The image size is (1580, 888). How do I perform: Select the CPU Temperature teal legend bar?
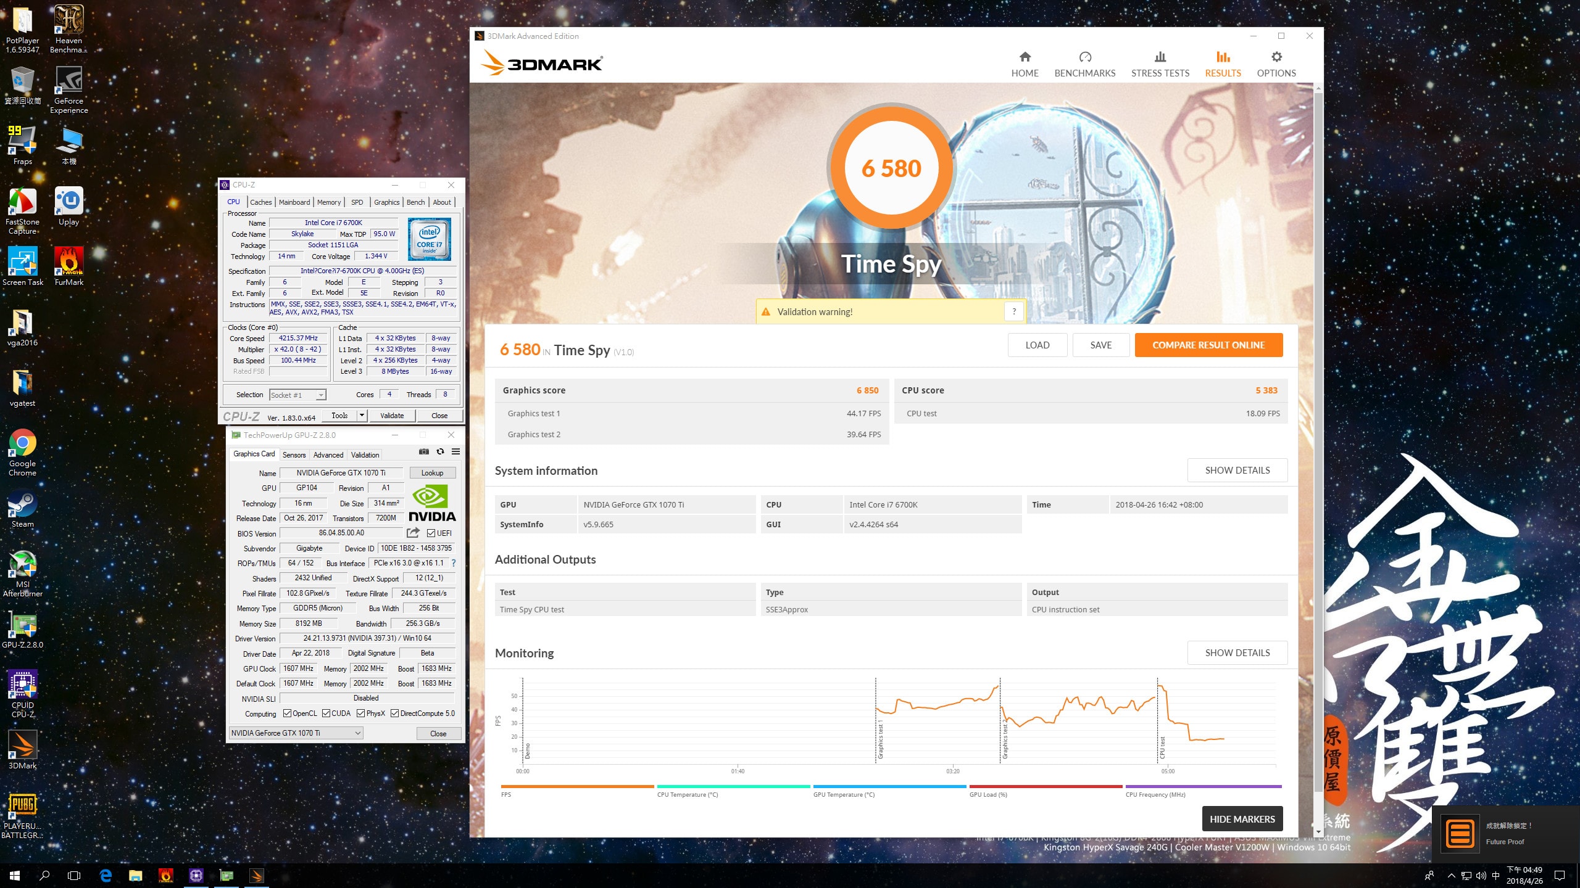(x=733, y=786)
